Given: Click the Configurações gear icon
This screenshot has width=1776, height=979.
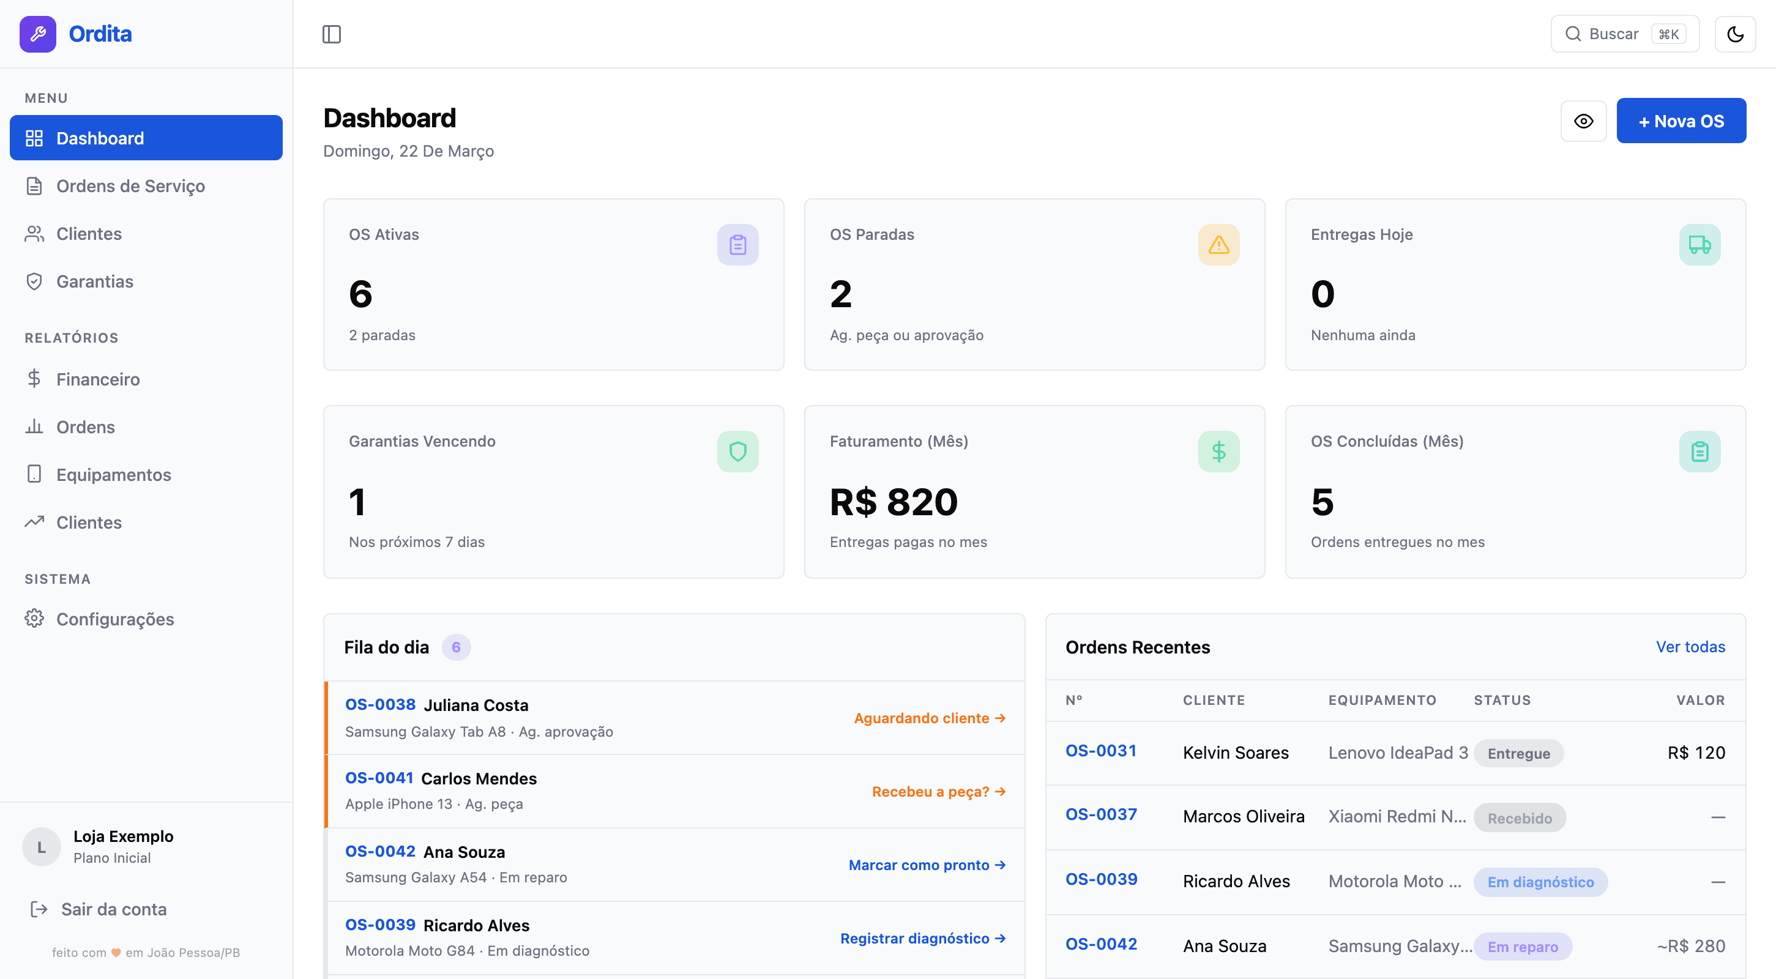Looking at the screenshot, I should click(x=34, y=619).
